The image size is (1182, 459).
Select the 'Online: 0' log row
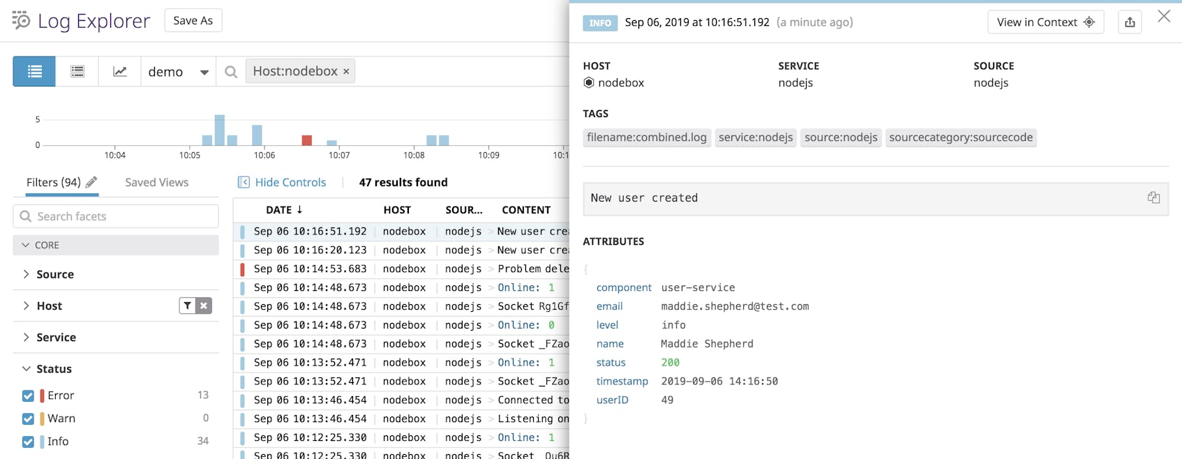(402, 325)
